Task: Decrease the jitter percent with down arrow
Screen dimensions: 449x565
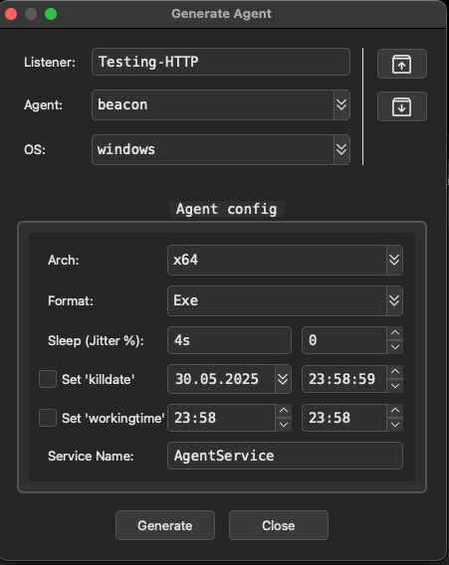Action: click(x=395, y=347)
